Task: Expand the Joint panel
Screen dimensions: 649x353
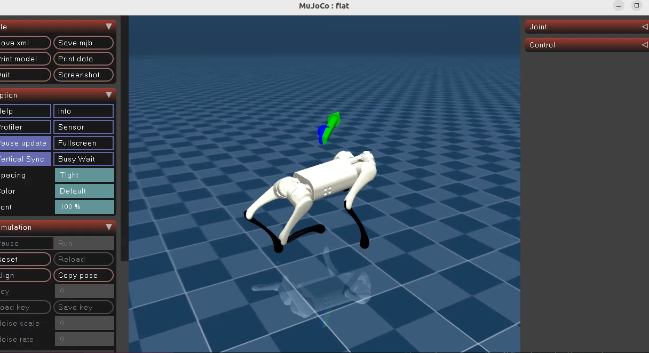Action: (587, 27)
